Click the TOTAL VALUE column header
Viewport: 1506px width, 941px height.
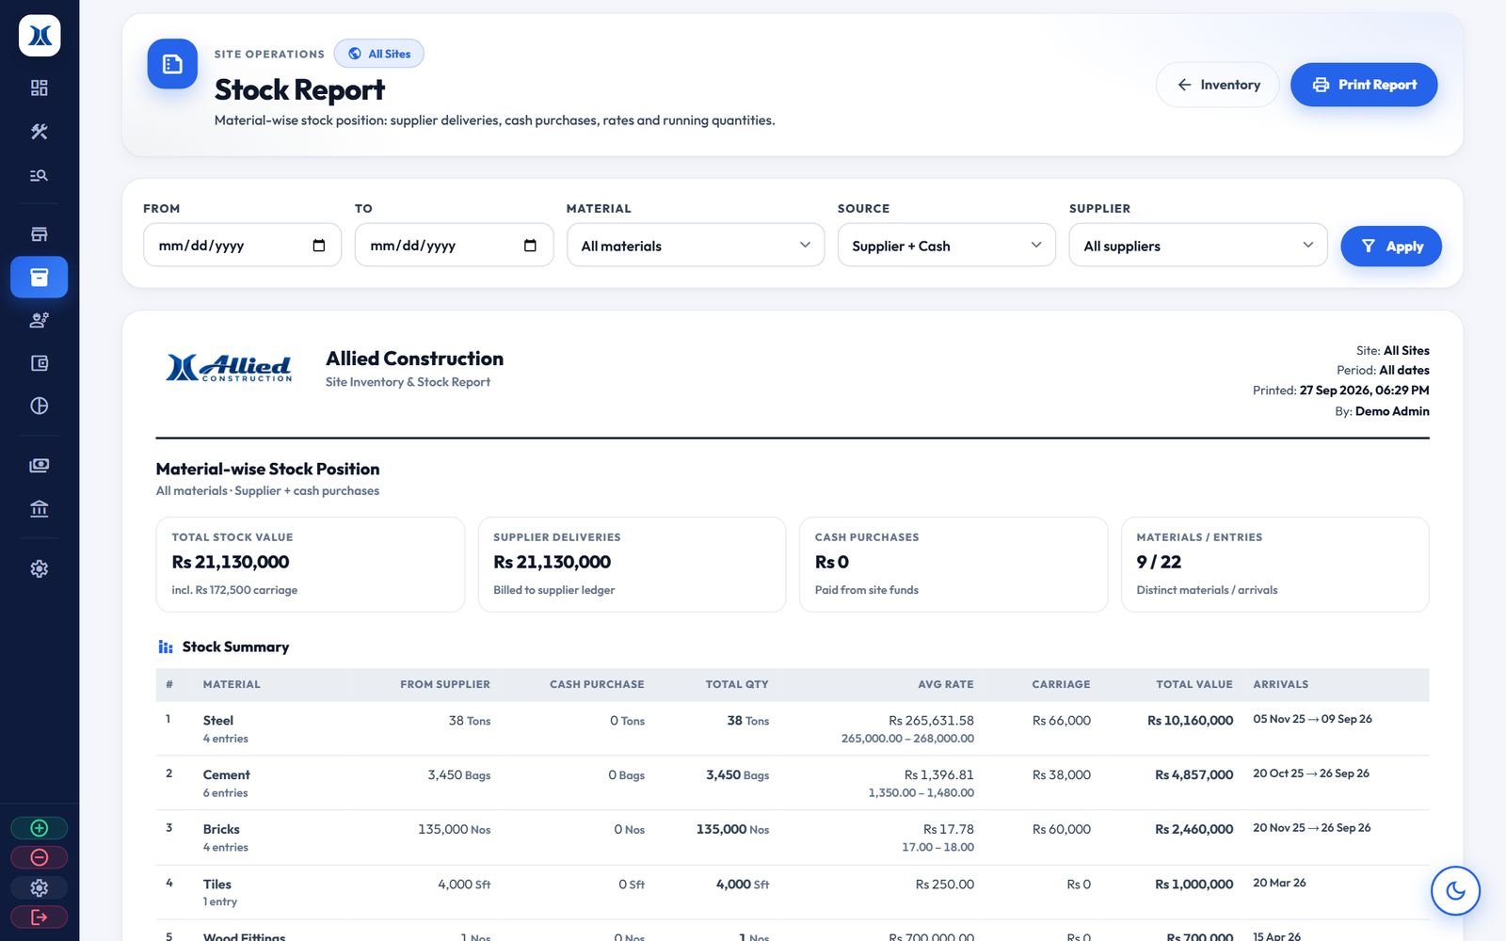1194,684
